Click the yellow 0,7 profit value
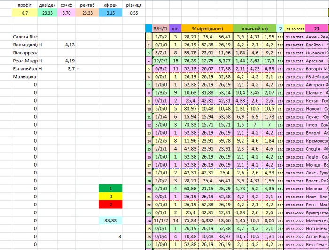Screen dimensions: 329x250 (25, 13)
